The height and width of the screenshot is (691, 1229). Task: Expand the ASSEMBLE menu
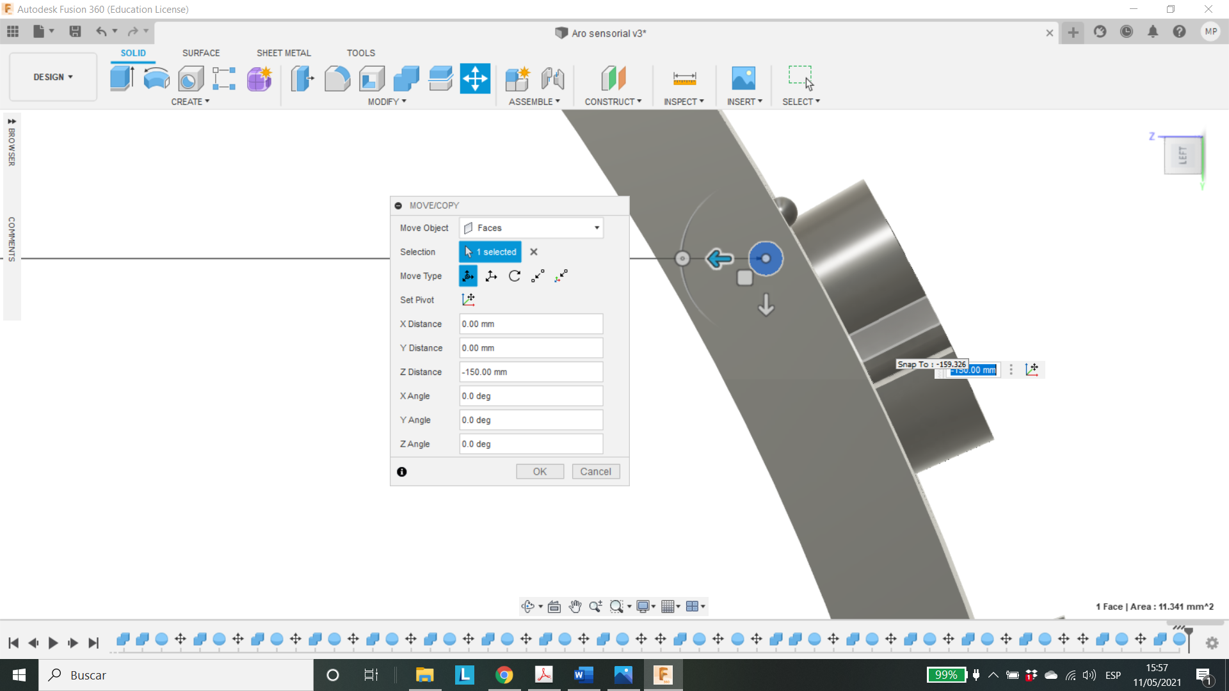[534, 102]
